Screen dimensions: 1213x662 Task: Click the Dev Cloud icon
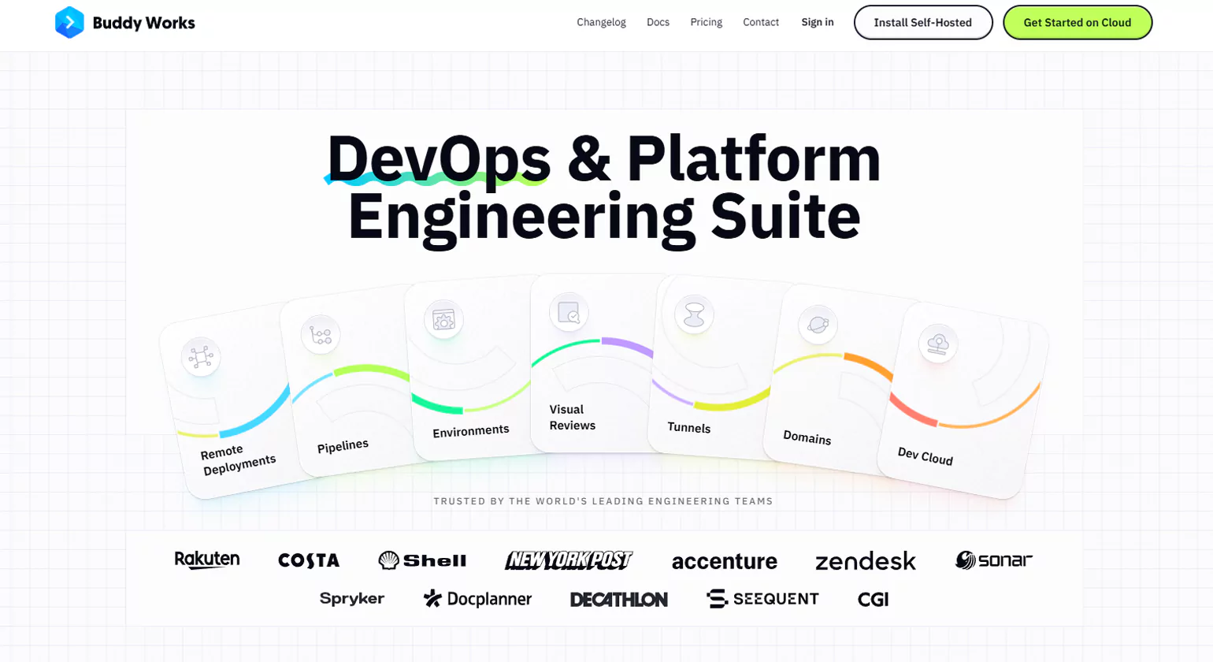pos(937,344)
